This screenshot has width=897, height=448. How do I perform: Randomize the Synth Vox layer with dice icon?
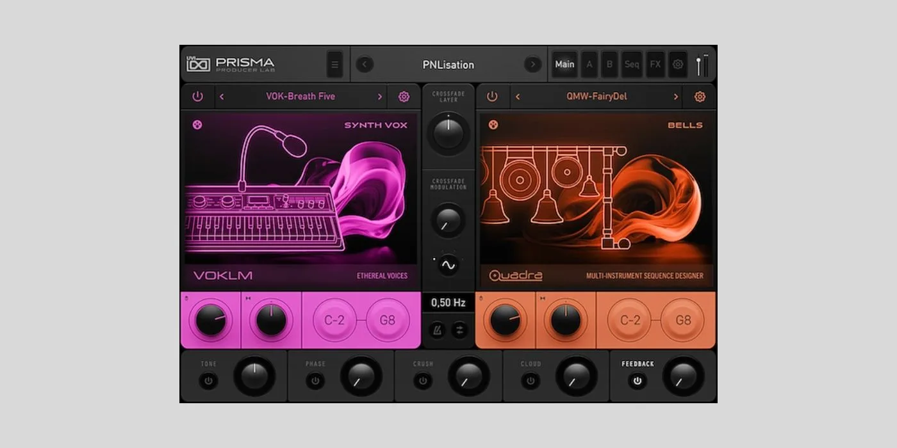tap(197, 125)
